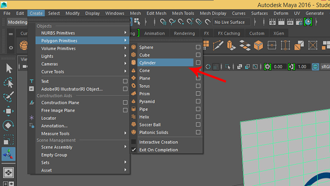Activate the Scale tool
330x186 pixels.
tap(8, 140)
